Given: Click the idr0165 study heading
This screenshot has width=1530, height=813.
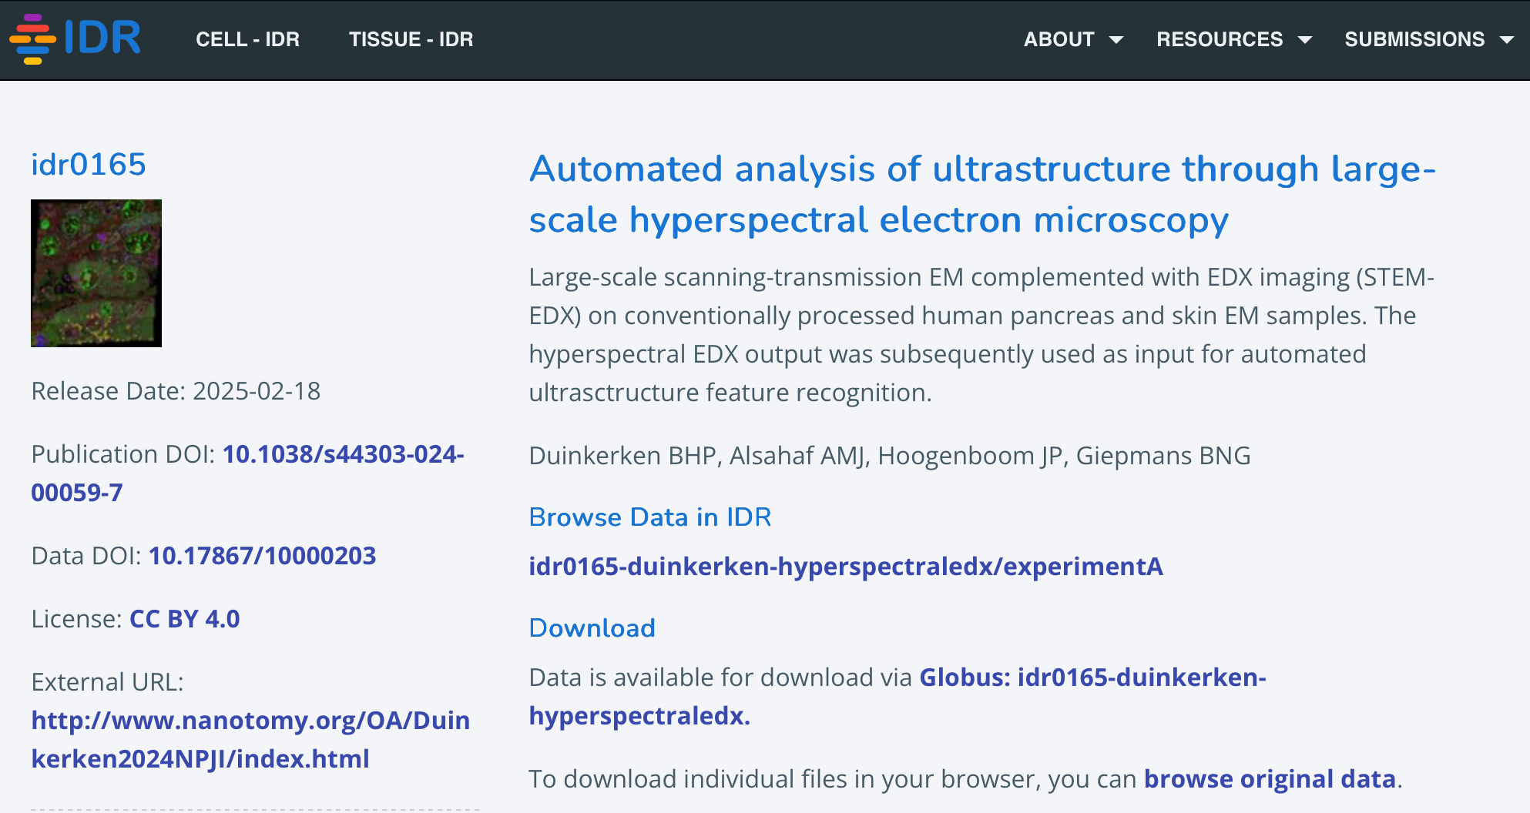Looking at the screenshot, I should pos(89,165).
